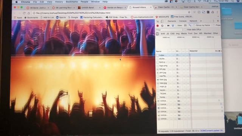Click the view site information icon in address bar
The width and height of the screenshot is (242, 136).
(x=34, y=13)
